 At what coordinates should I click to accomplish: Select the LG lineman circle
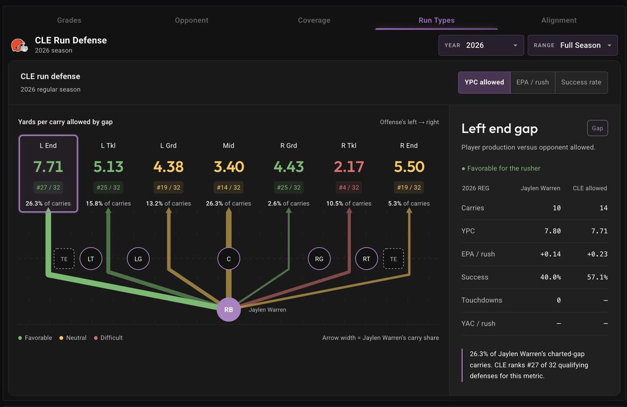point(138,258)
